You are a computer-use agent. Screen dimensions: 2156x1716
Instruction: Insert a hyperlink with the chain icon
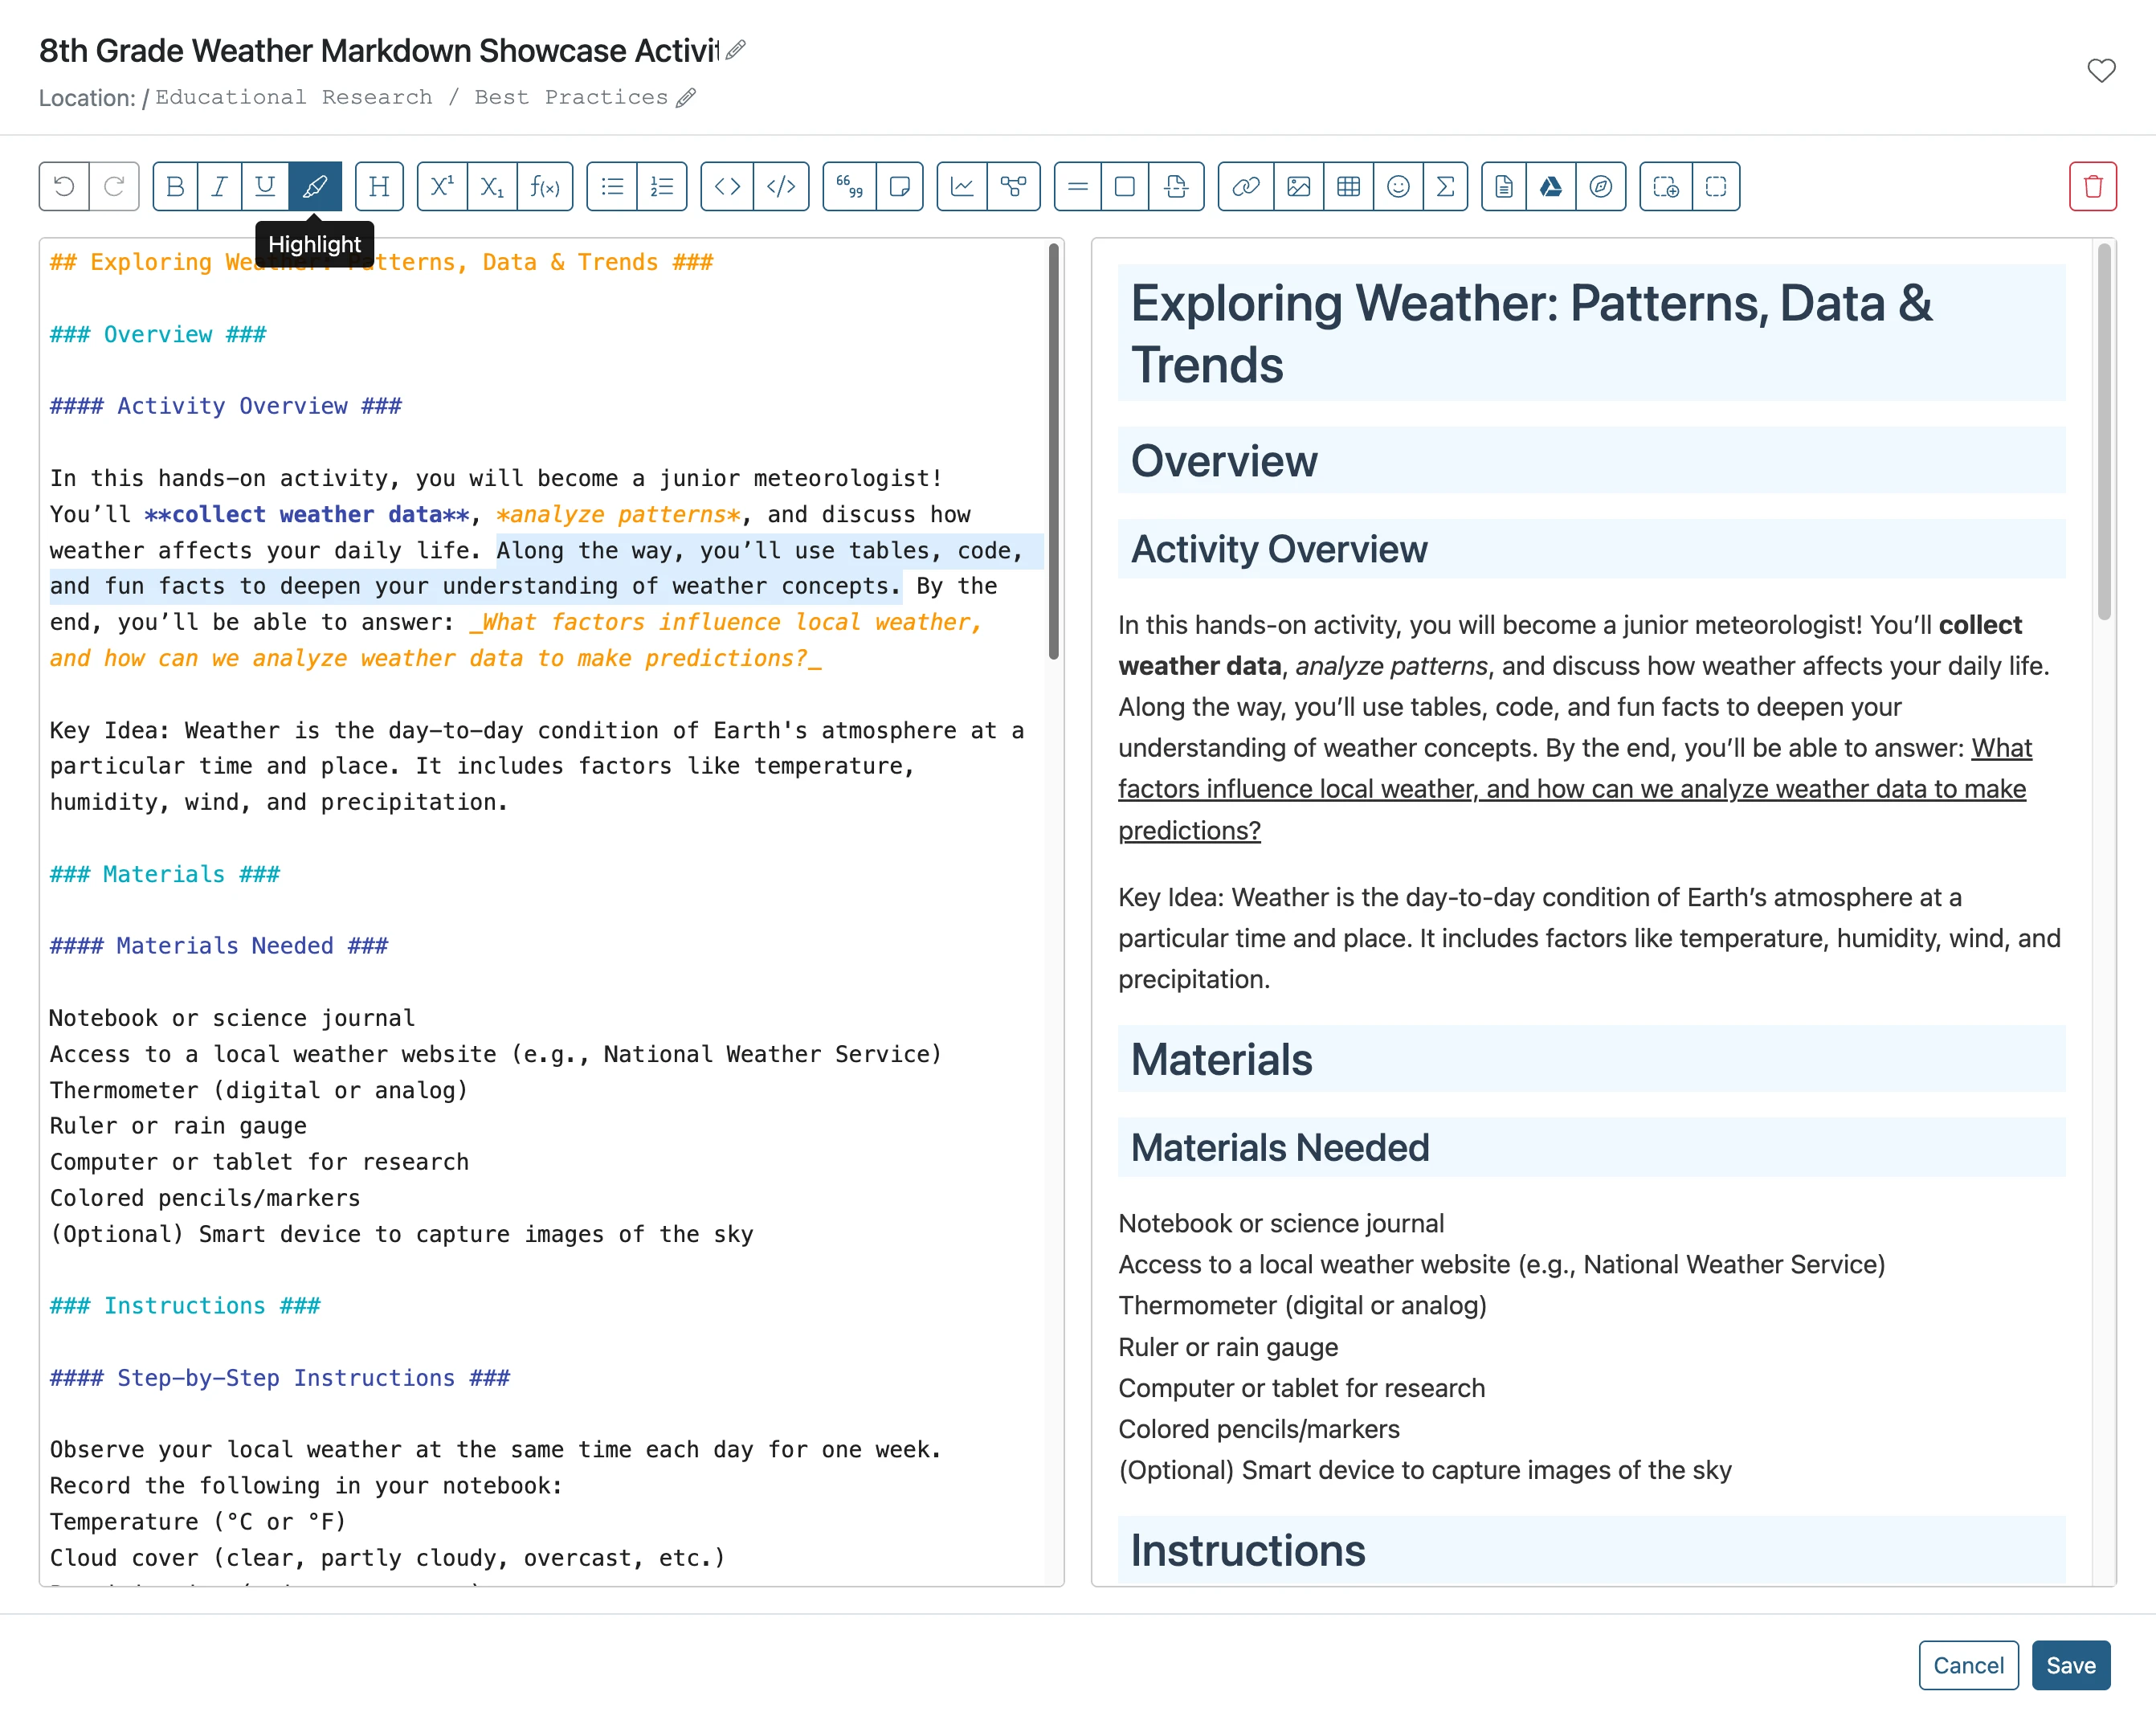[1246, 186]
